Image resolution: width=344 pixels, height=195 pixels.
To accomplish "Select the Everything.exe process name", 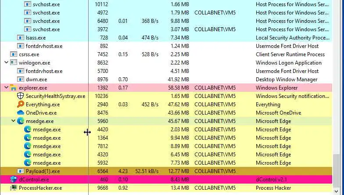I will coord(43,105).
